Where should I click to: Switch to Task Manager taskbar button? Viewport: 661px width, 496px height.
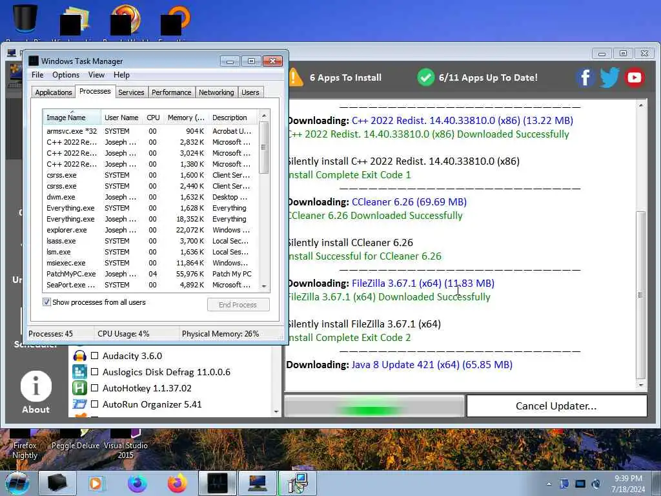(217, 483)
